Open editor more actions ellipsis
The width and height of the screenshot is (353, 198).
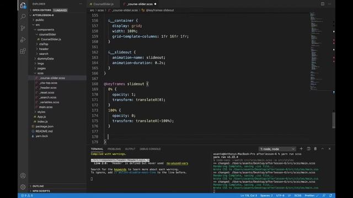pyautogui.click(x=330, y=4)
